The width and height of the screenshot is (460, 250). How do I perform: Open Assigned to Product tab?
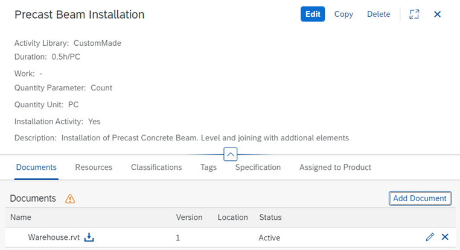335,167
